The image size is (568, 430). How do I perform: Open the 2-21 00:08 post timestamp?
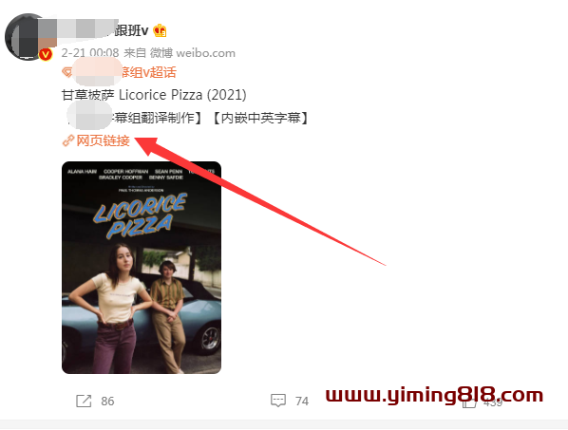pyautogui.click(x=90, y=53)
